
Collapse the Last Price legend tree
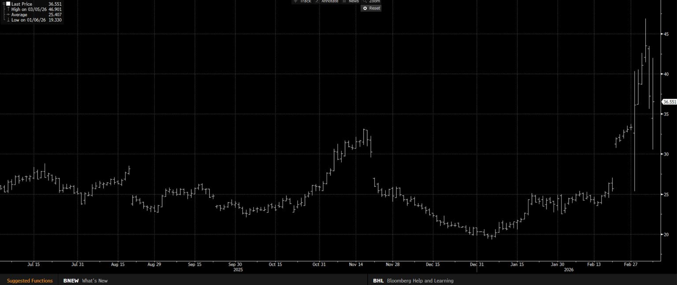click(x=4, y=4)
